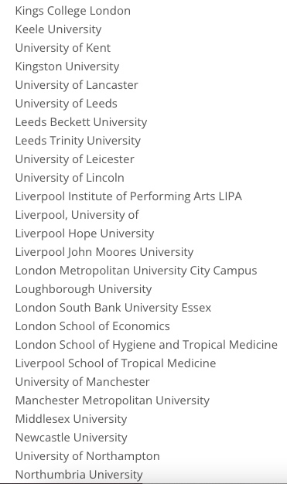Click Leeds Trinity University

78,141
